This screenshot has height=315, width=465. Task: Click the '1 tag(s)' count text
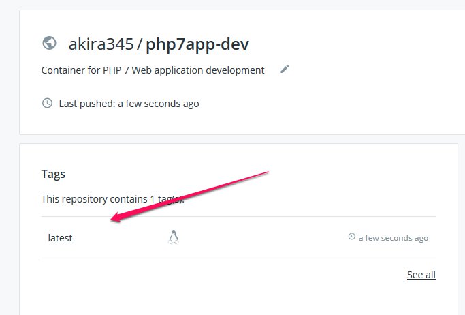coord(167,199)
